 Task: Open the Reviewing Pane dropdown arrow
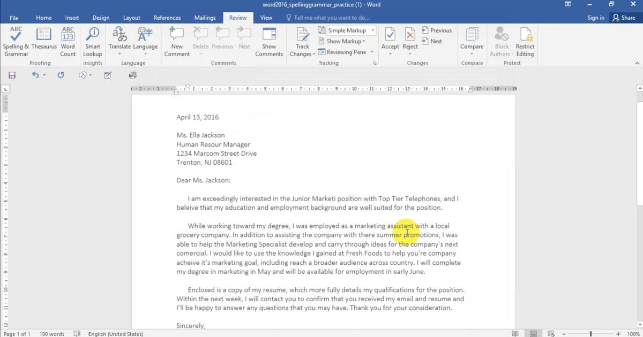point(372,52)
